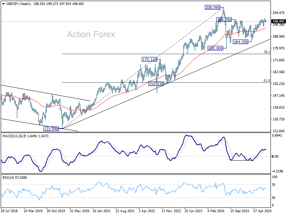The width and height of the screenshot is (287, 215).
Task: Select the 27 Apr 2025 date marker
Action: tap(262, 211)
